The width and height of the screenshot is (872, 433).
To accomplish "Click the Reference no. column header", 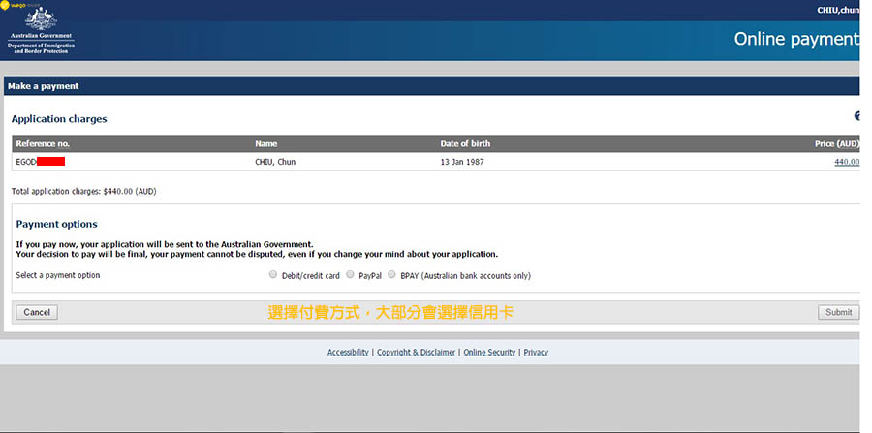I will tap(44, 143).
